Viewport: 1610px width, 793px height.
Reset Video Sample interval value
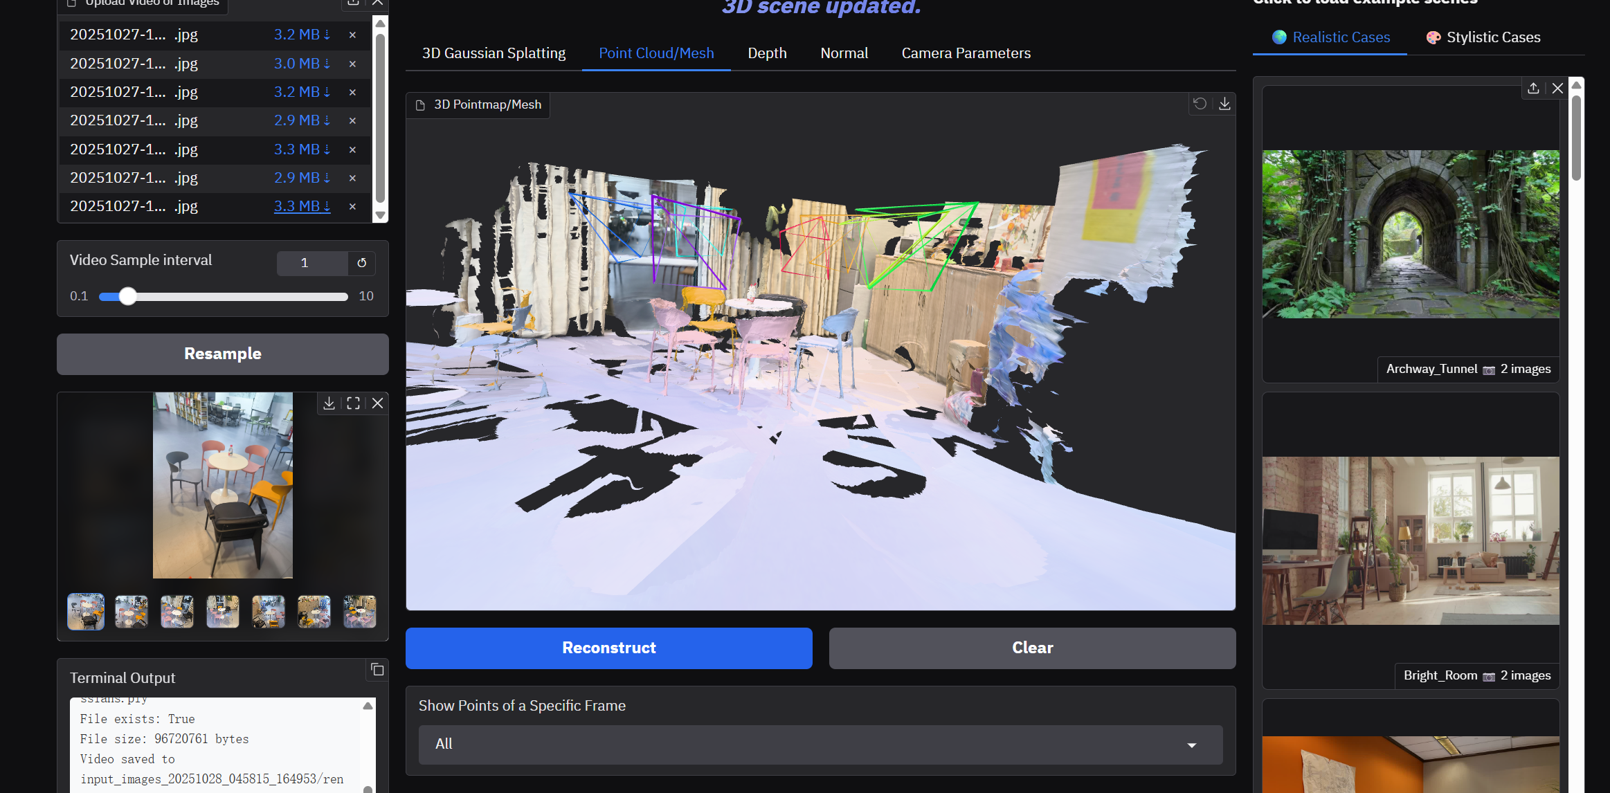(361, 263)
